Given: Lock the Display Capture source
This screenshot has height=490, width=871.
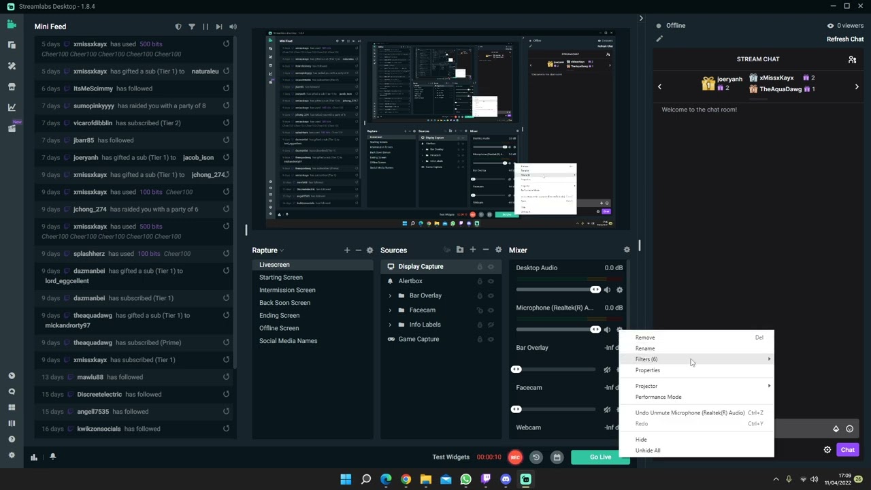Looking at the screenshot, I should [x=480, y=267].
